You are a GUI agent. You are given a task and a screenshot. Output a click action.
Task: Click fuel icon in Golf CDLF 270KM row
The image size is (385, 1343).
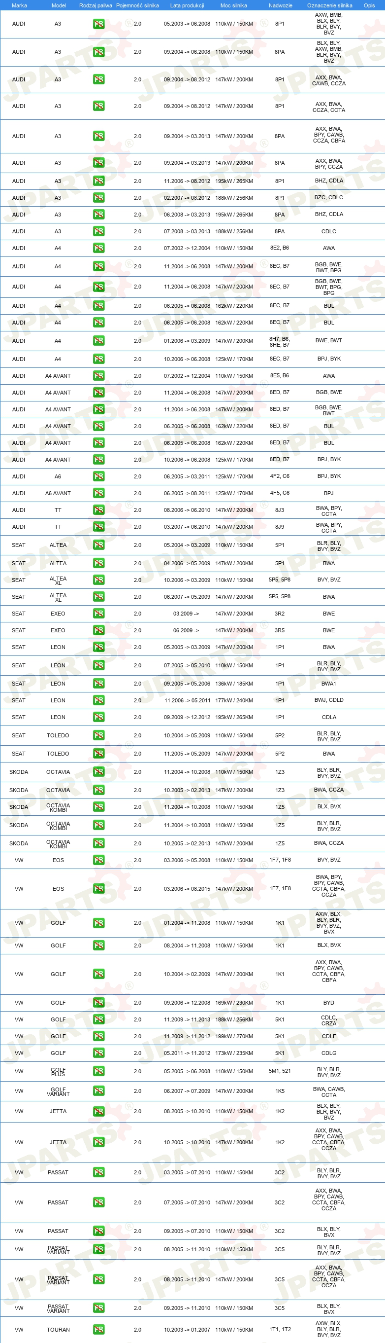click(98, 1036)
